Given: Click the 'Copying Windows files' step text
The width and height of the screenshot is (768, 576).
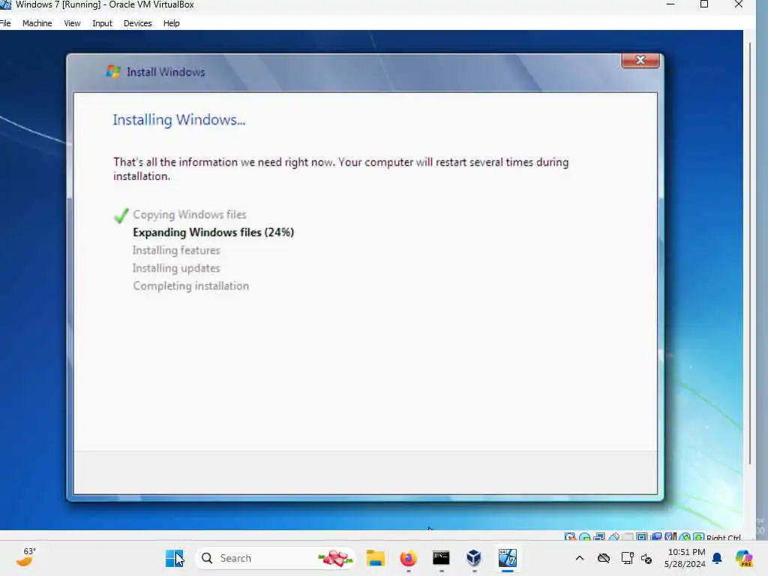Looking at the screenshot, I should [190, 214].
